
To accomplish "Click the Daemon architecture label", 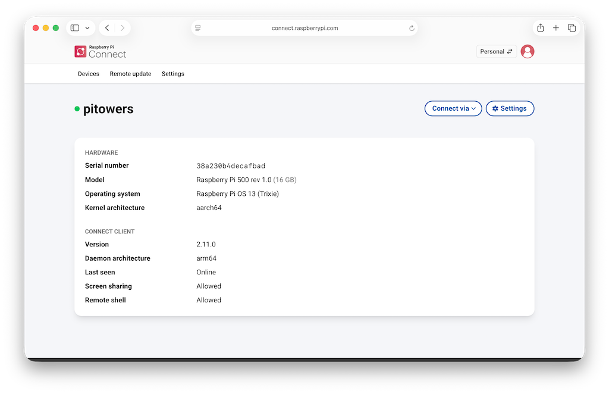I will coord(118,258).
